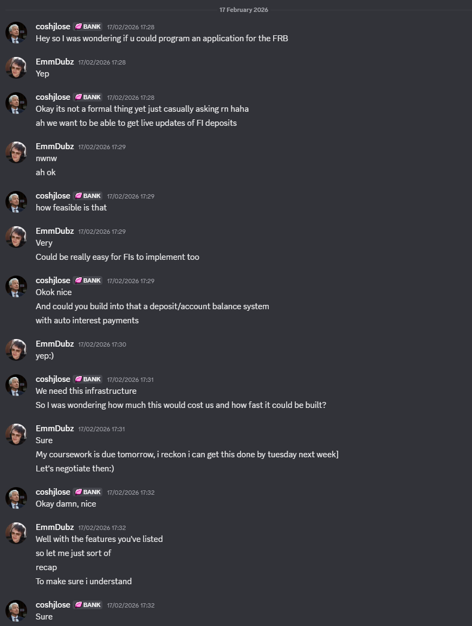472x626 pixels.
Task: Click EmmDubz's avatar next to the "Yep" message
Action: coord(16,68)
